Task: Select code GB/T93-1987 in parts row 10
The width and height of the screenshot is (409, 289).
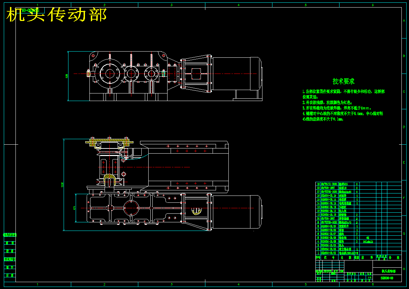Action: [x=328, y=218]
